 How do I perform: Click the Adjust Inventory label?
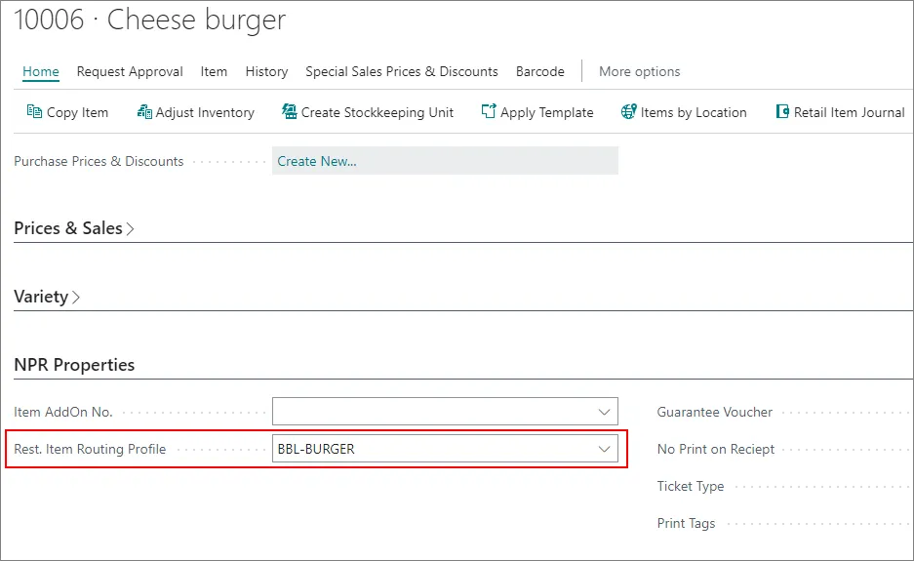205,112
